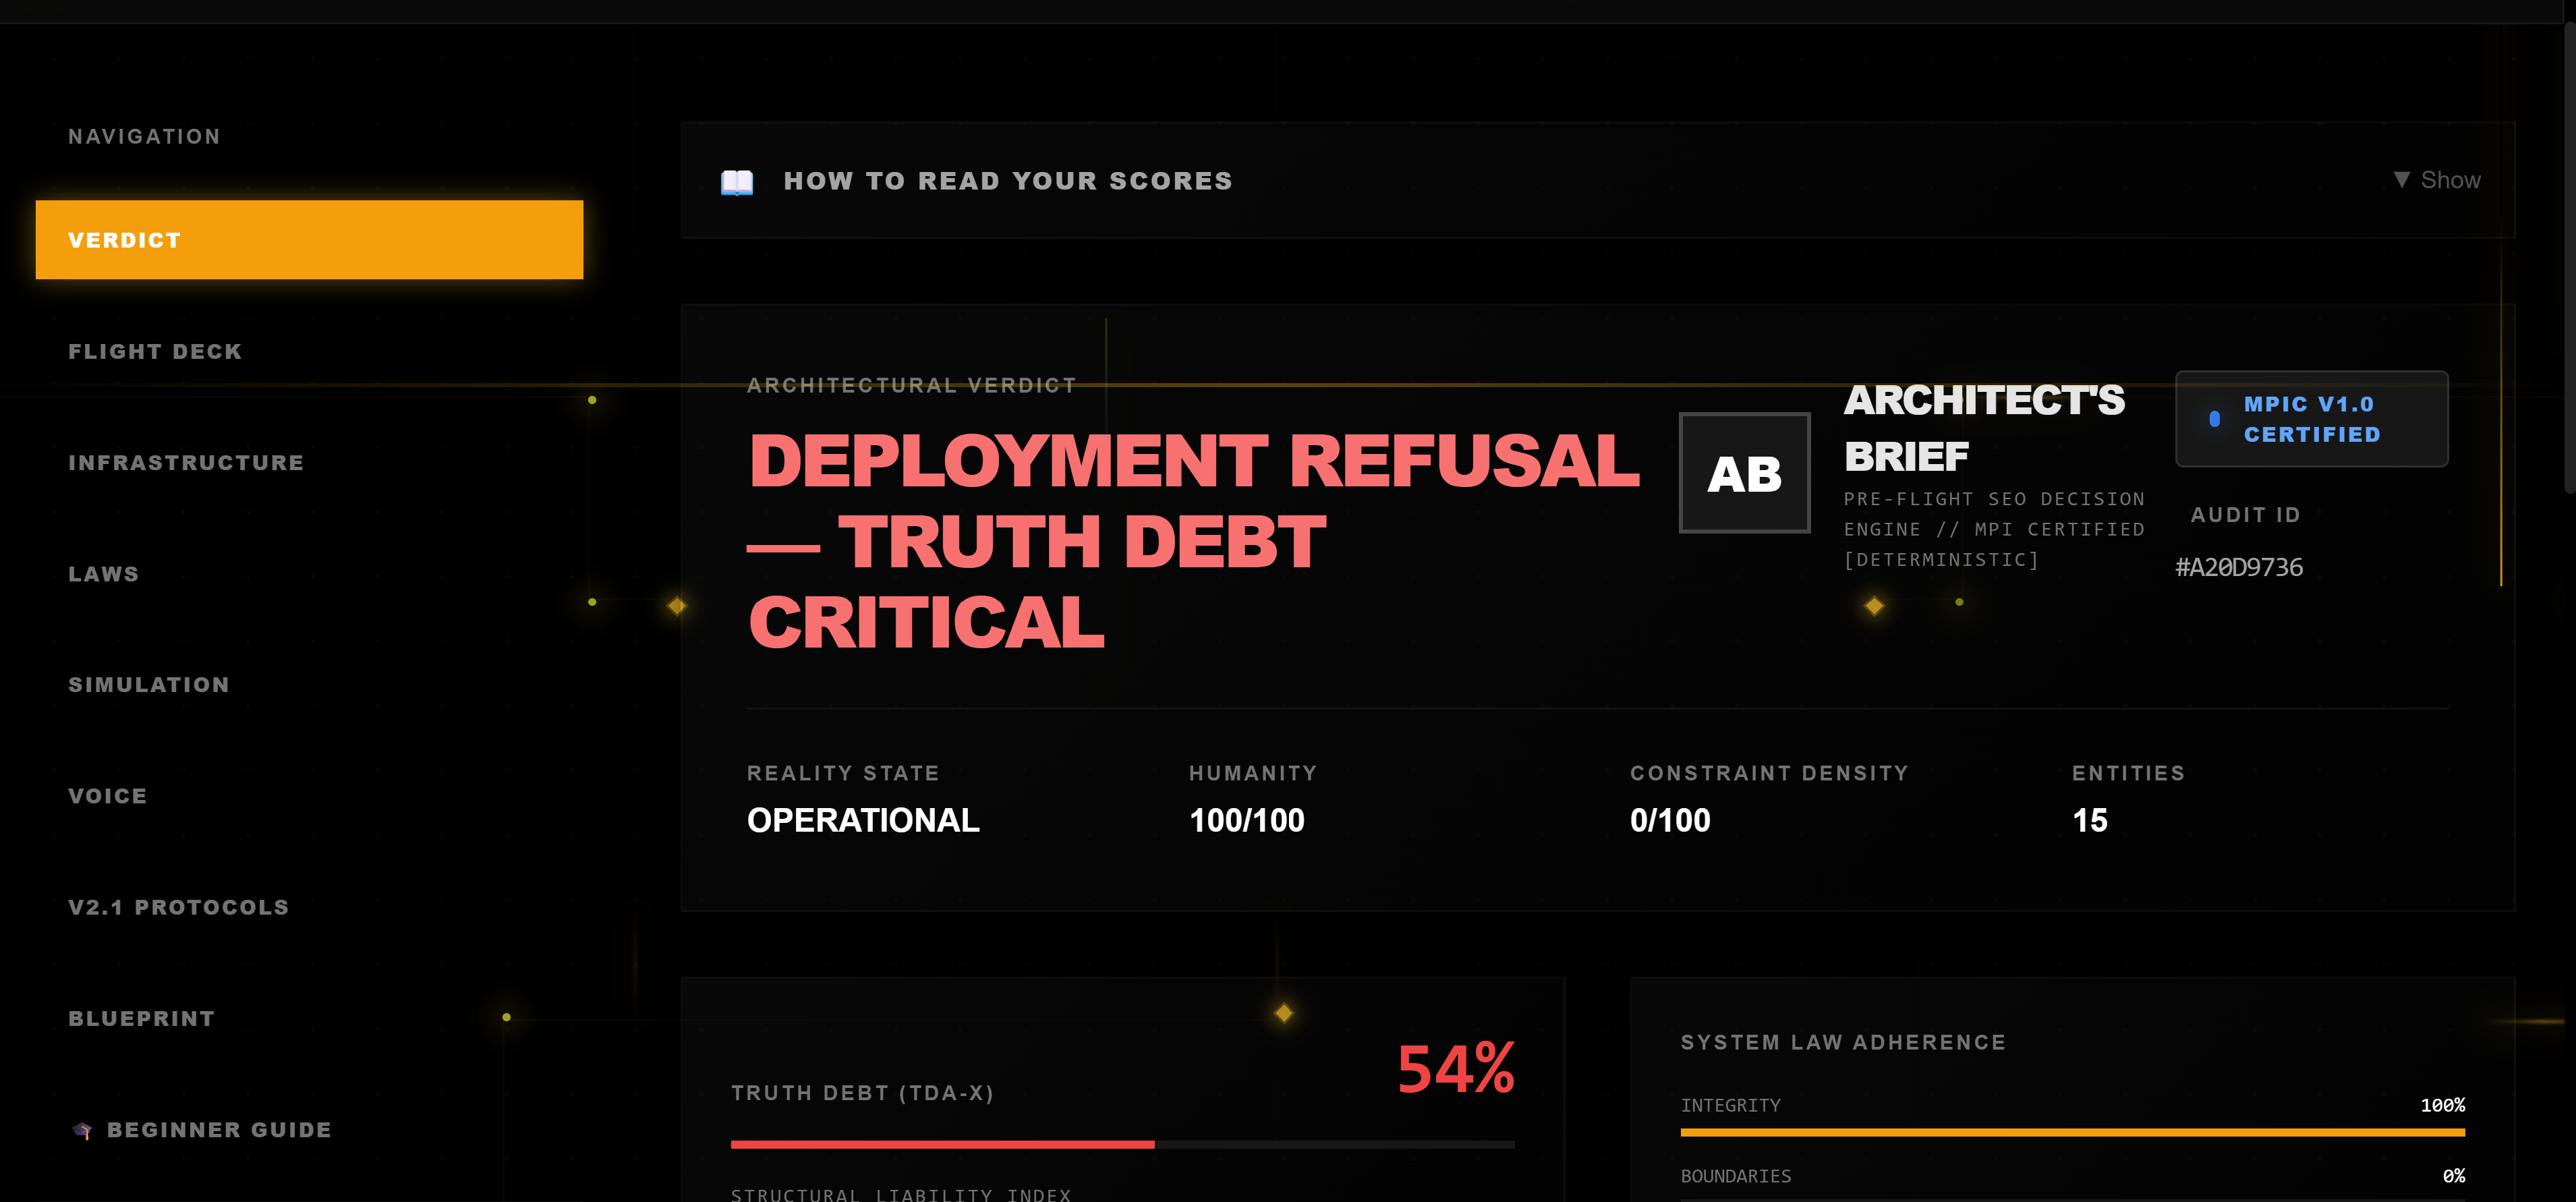Viewport: 2576px width, 1202px height.
Task: Click the book icon beside HOW TO READ YOUR SCORES
Action: [x=737, y=181]
